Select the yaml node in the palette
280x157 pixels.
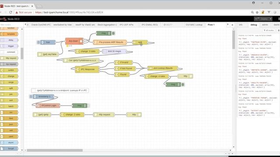[x=9, y=137]
